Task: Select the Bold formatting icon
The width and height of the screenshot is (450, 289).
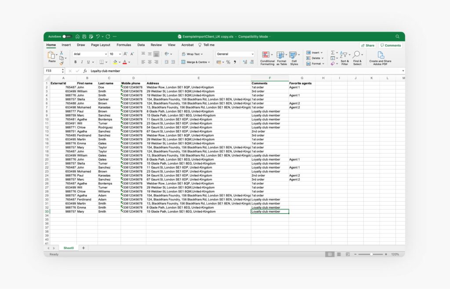Action: 75,62
